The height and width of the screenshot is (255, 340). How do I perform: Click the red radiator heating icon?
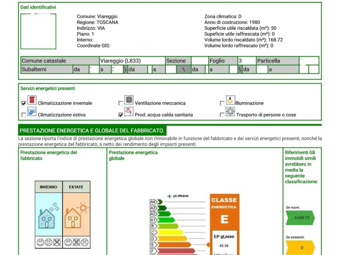coord(32,100)
